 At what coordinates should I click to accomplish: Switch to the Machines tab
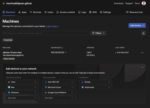(9, 12)
